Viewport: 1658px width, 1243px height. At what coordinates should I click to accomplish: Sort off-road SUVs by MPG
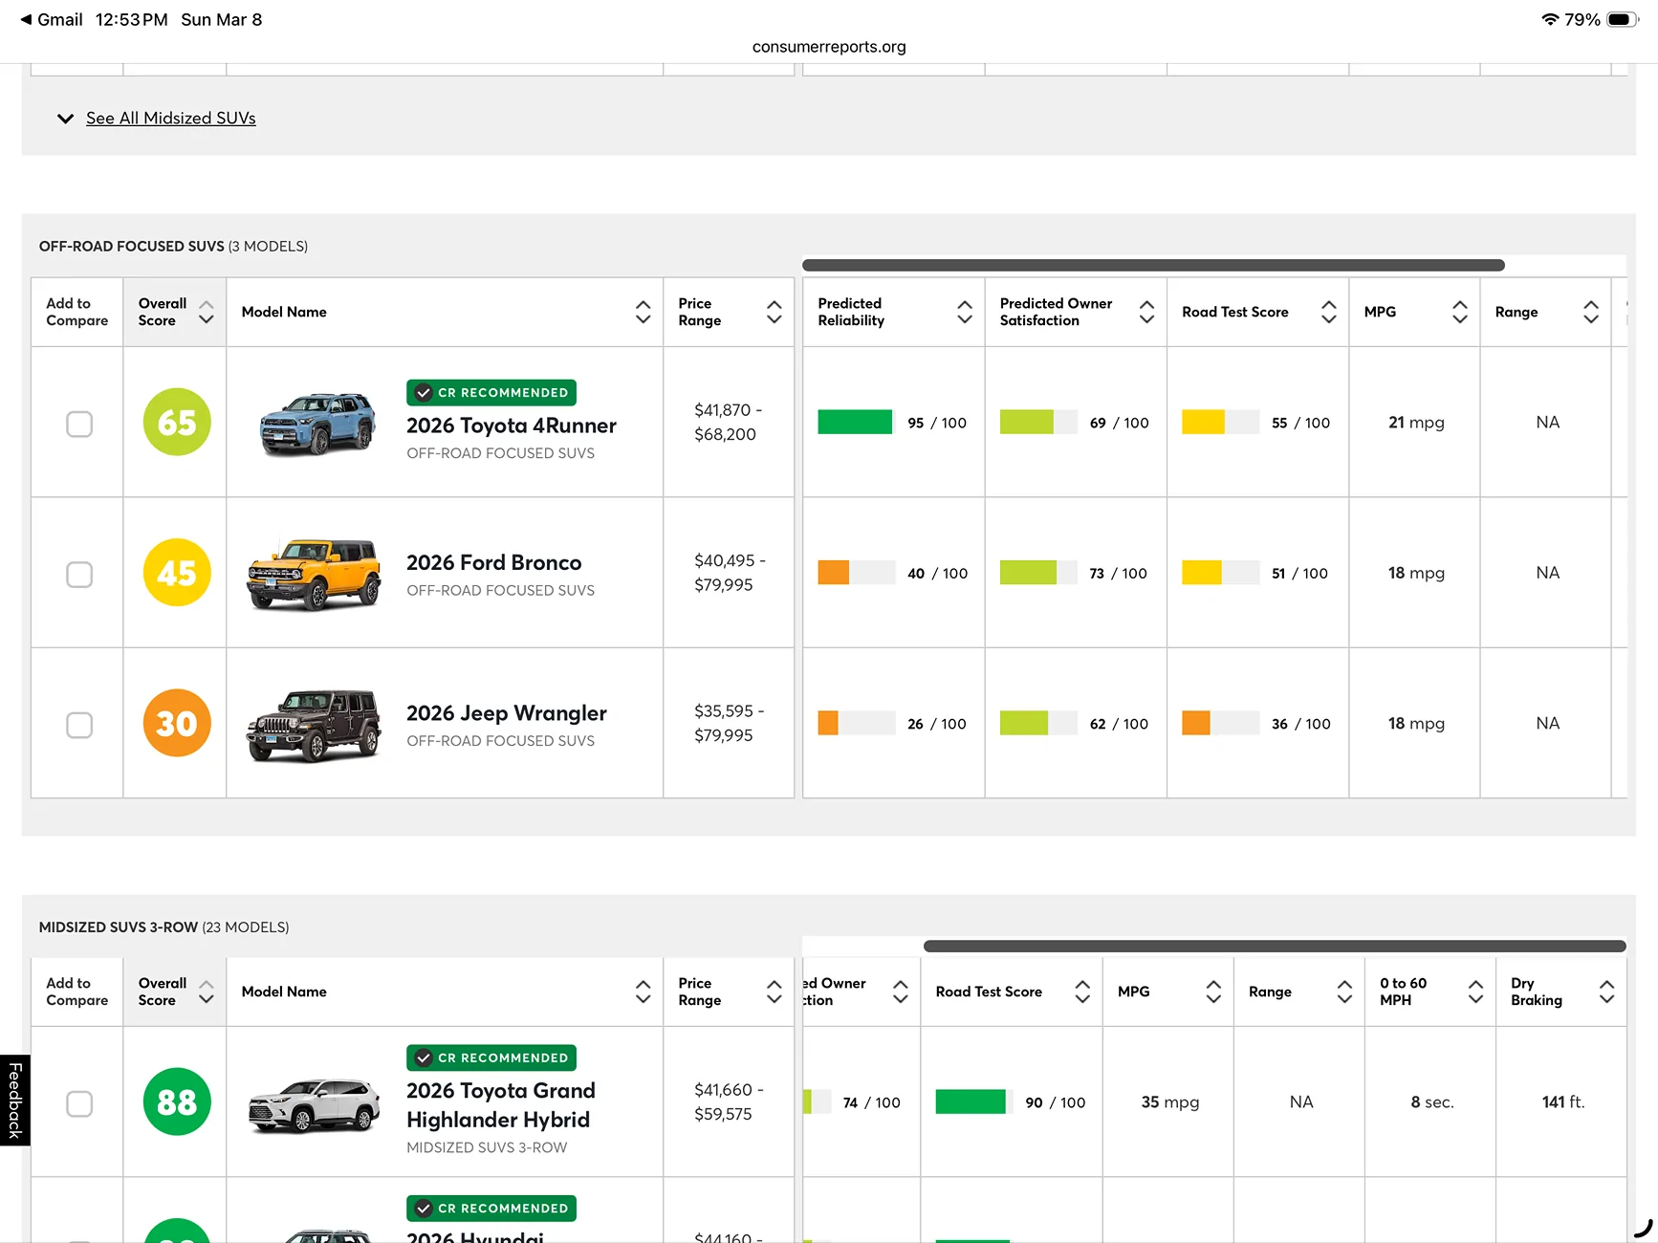pyautogui.click(x=1459, y=312)
